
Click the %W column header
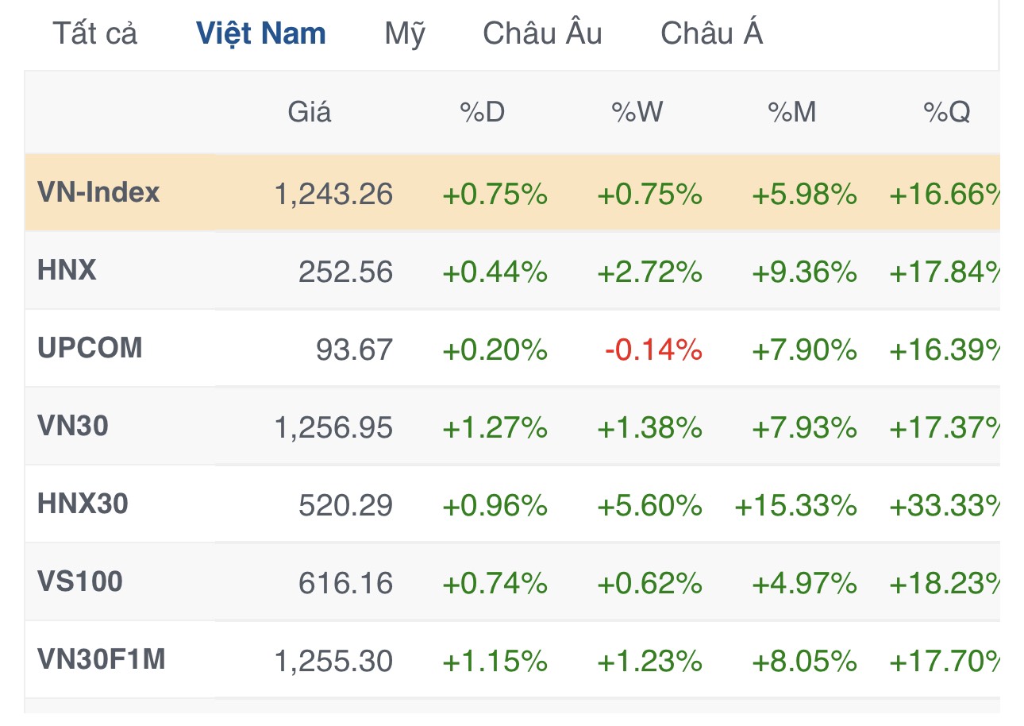(637, 113)
